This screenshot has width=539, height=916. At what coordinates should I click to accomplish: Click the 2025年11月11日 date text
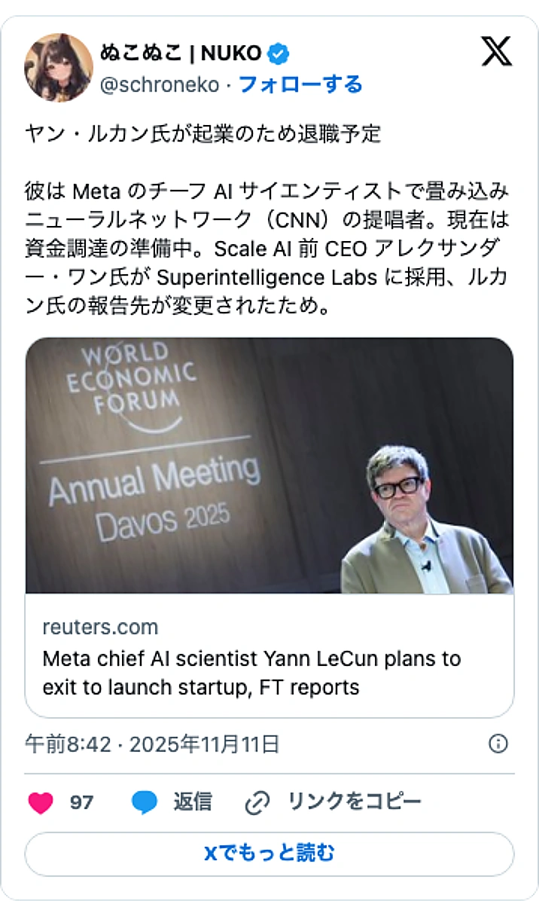[205, 743]
